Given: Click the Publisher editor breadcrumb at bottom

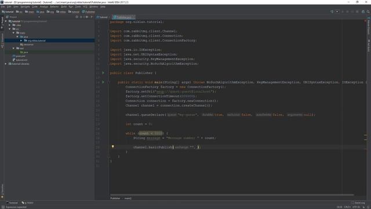Looking at the screenshot, I should pyautogui.click(x=115, y=199).
